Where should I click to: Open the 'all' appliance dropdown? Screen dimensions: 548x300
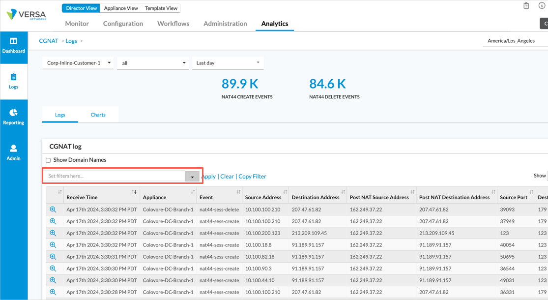pyautogui.click(x=153, y=63)
